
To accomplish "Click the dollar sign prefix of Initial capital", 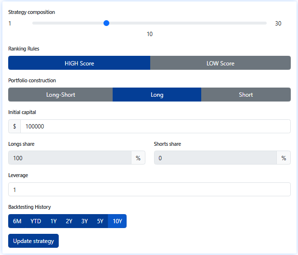I will pyautogui.click(x=14, y=127).
